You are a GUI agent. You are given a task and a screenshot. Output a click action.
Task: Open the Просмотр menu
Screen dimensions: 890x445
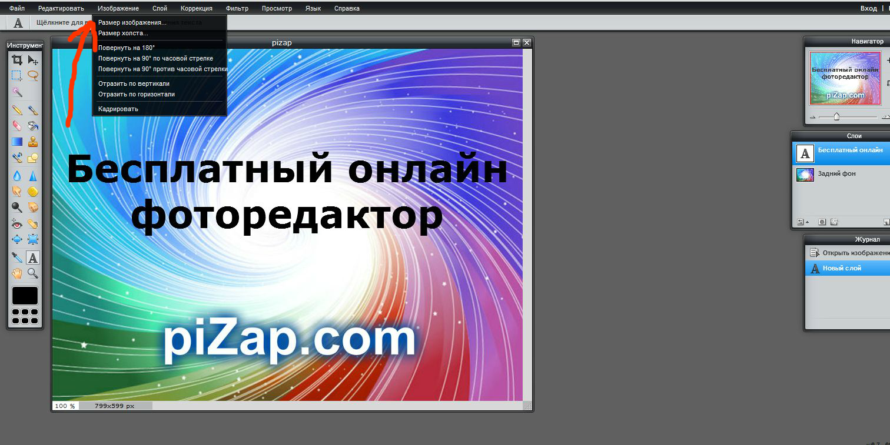pyautogui.click(x=277, y=8)
